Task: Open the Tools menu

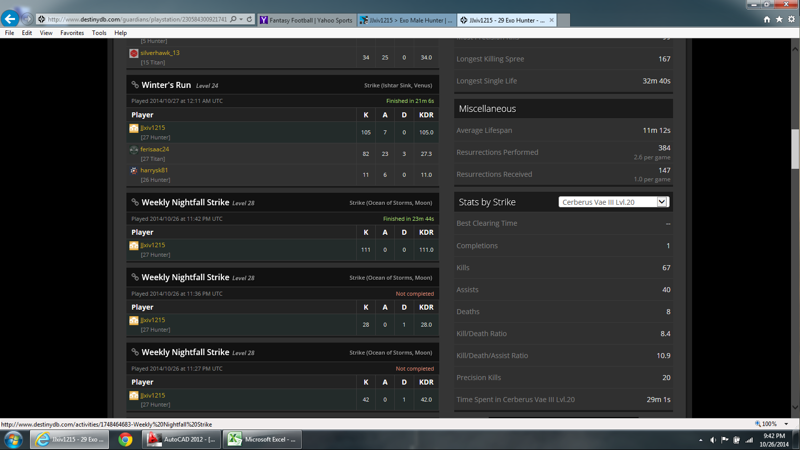Action: coord(99,33)
